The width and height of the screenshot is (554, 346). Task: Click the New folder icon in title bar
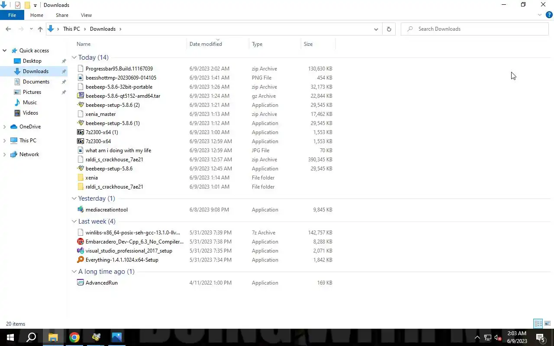coord(27,5)
